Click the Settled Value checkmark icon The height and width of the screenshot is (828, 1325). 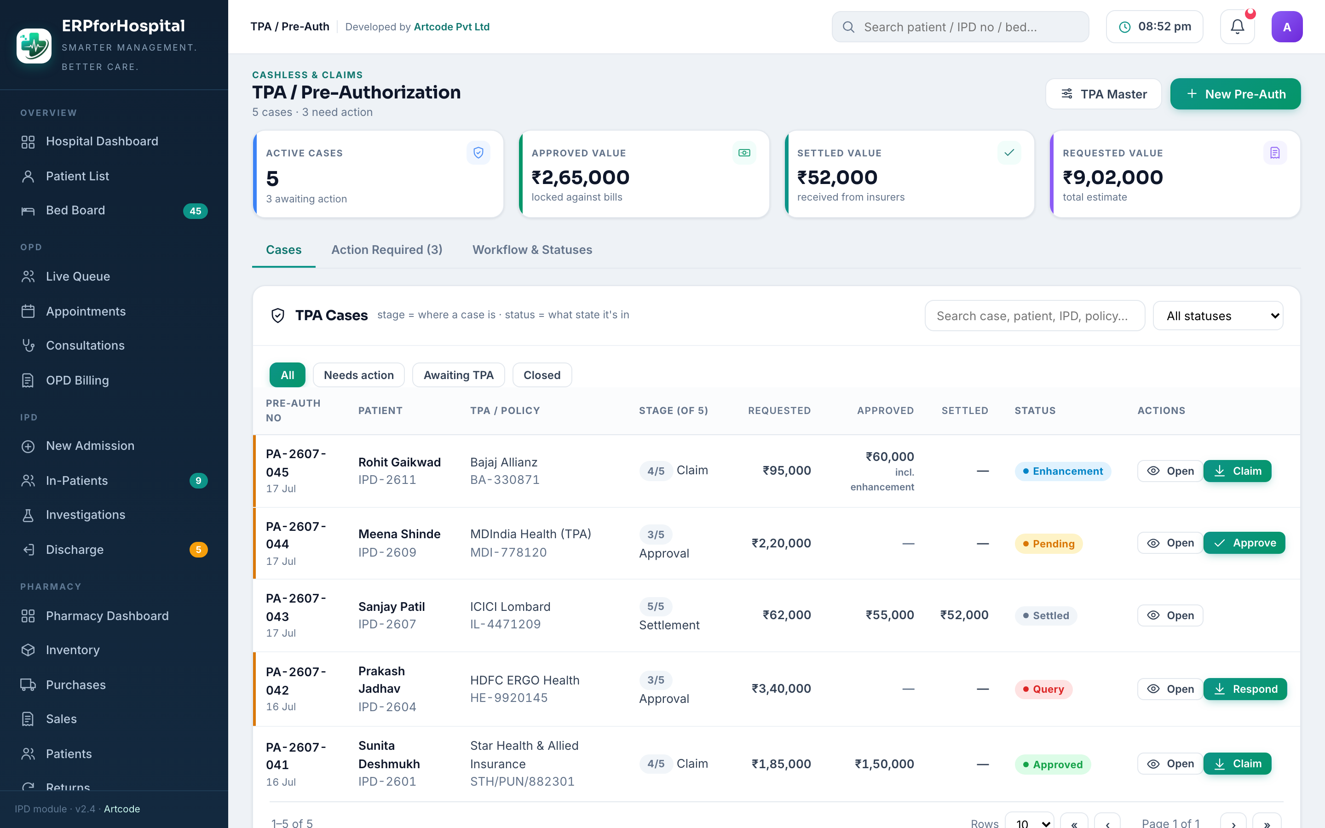pyautogui.click(x=1009, y=153)
